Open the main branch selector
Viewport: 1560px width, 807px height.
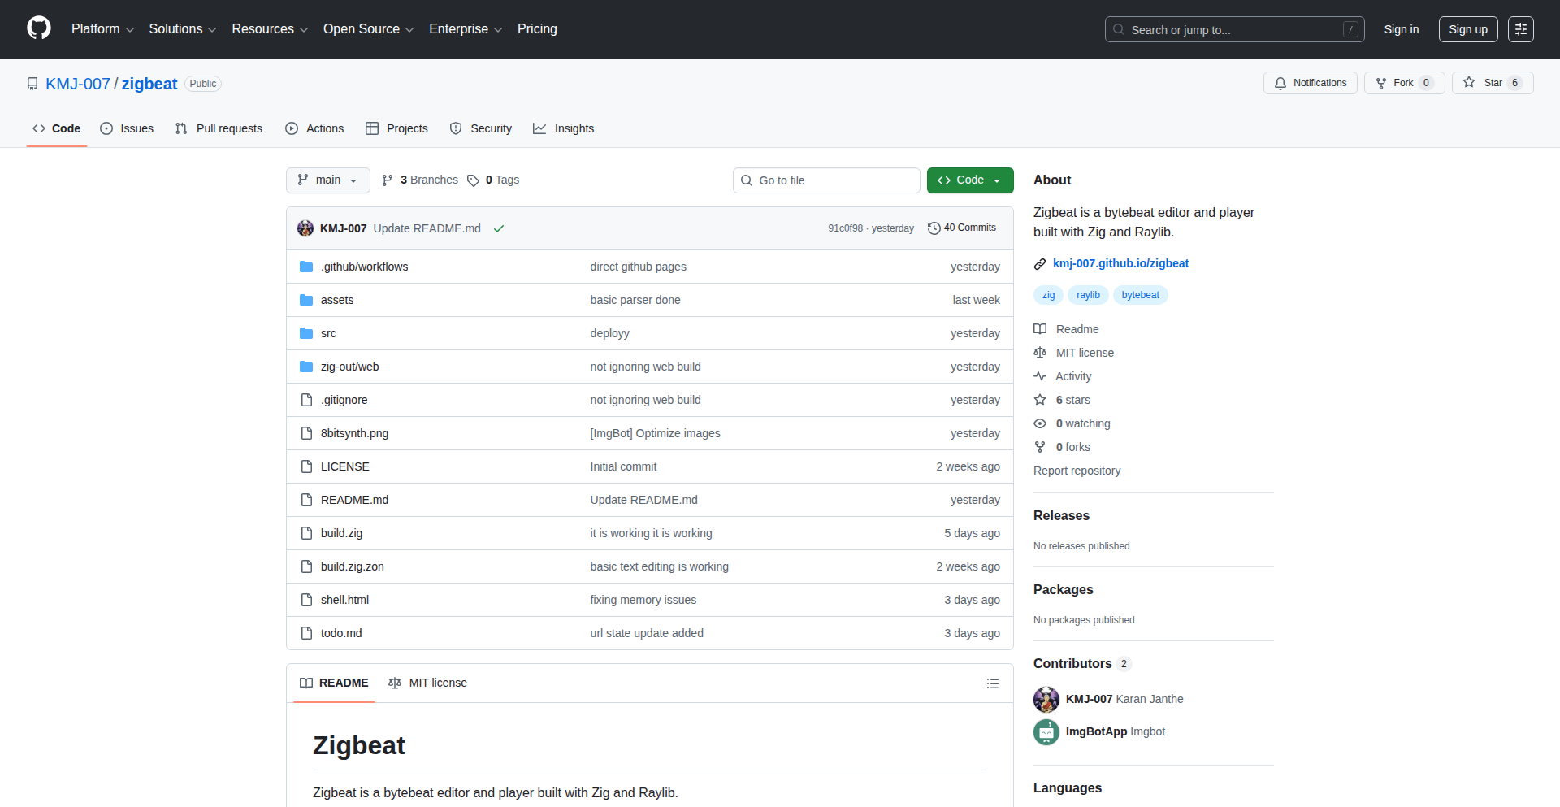[x=328, y=180]
